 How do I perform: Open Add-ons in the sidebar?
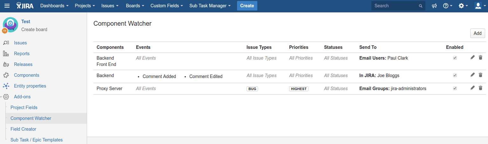(22, 97)
